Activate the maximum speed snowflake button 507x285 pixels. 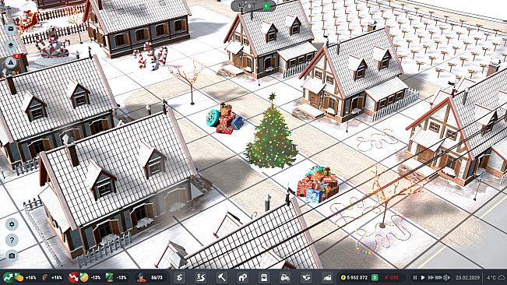coord(446,277)
